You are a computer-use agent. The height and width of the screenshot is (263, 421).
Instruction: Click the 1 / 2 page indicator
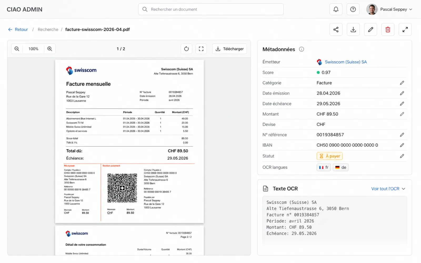point(121,49)
